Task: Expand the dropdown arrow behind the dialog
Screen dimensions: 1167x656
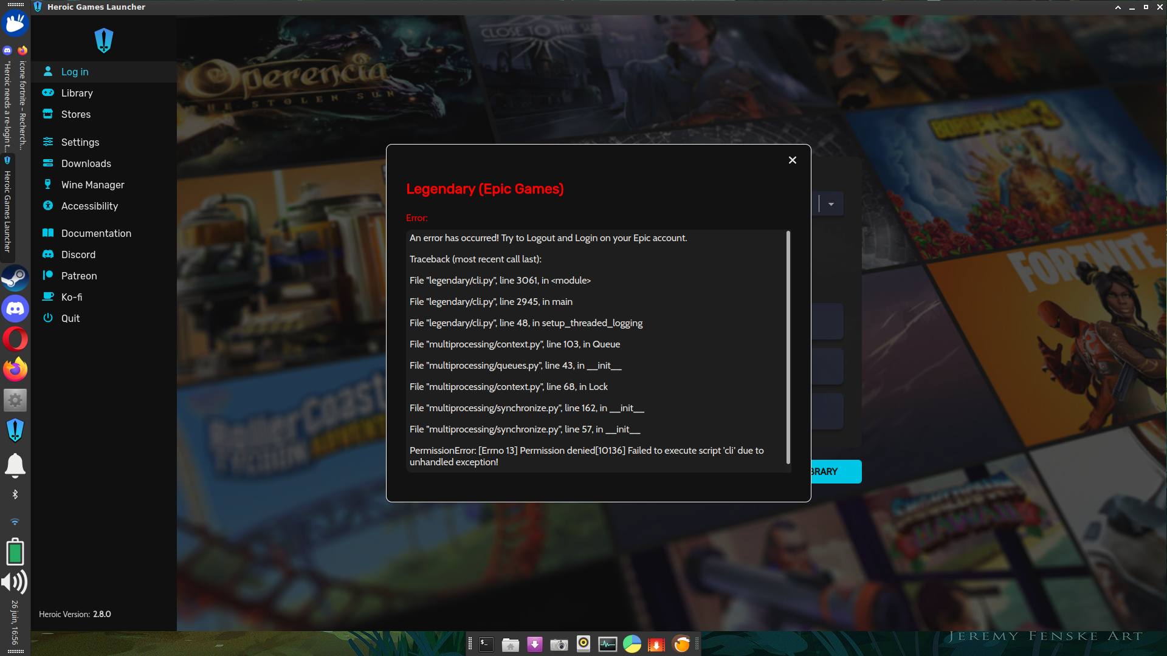Action: click(x=831, y=204)
